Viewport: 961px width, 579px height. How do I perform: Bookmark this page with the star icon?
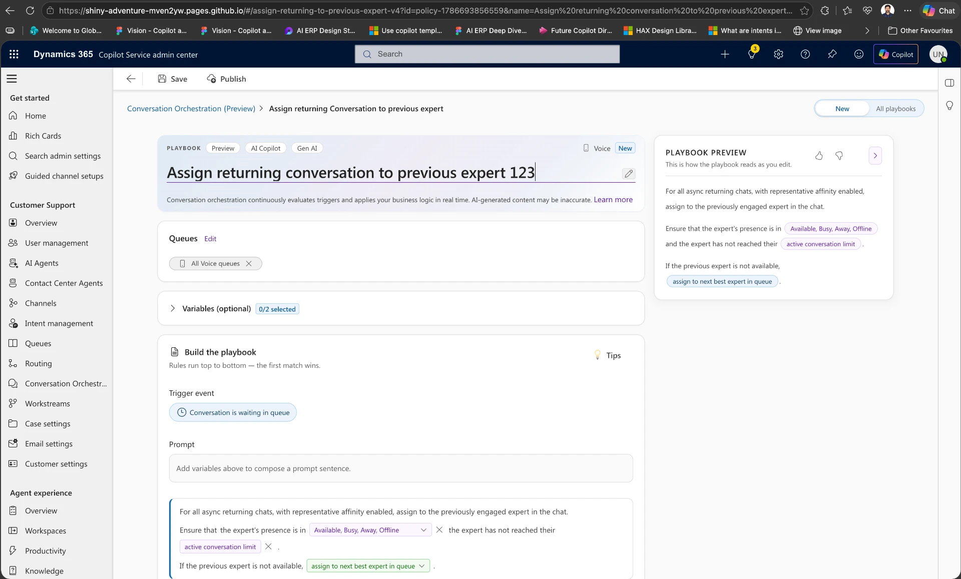[804, 11]
